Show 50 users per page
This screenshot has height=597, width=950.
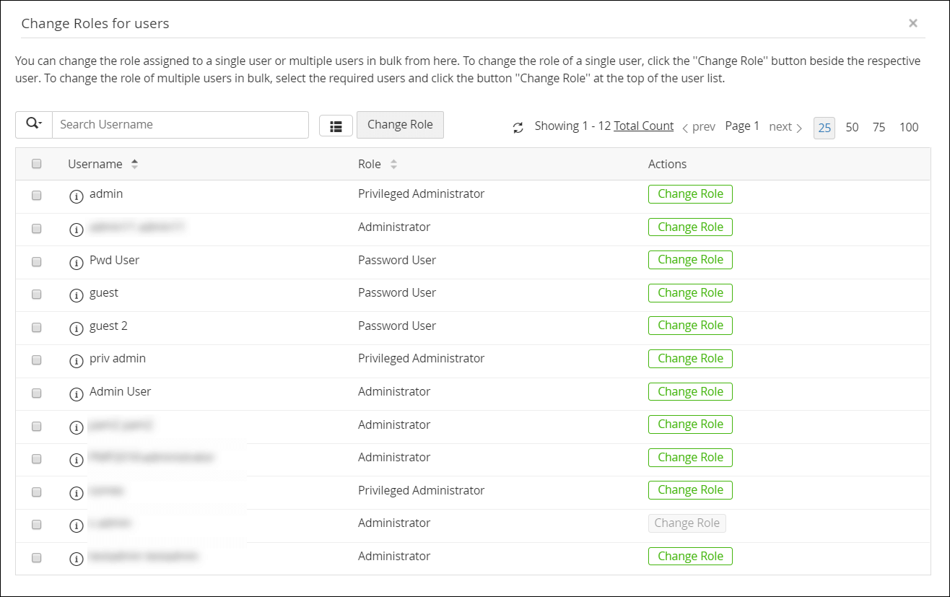click(852, 128)
